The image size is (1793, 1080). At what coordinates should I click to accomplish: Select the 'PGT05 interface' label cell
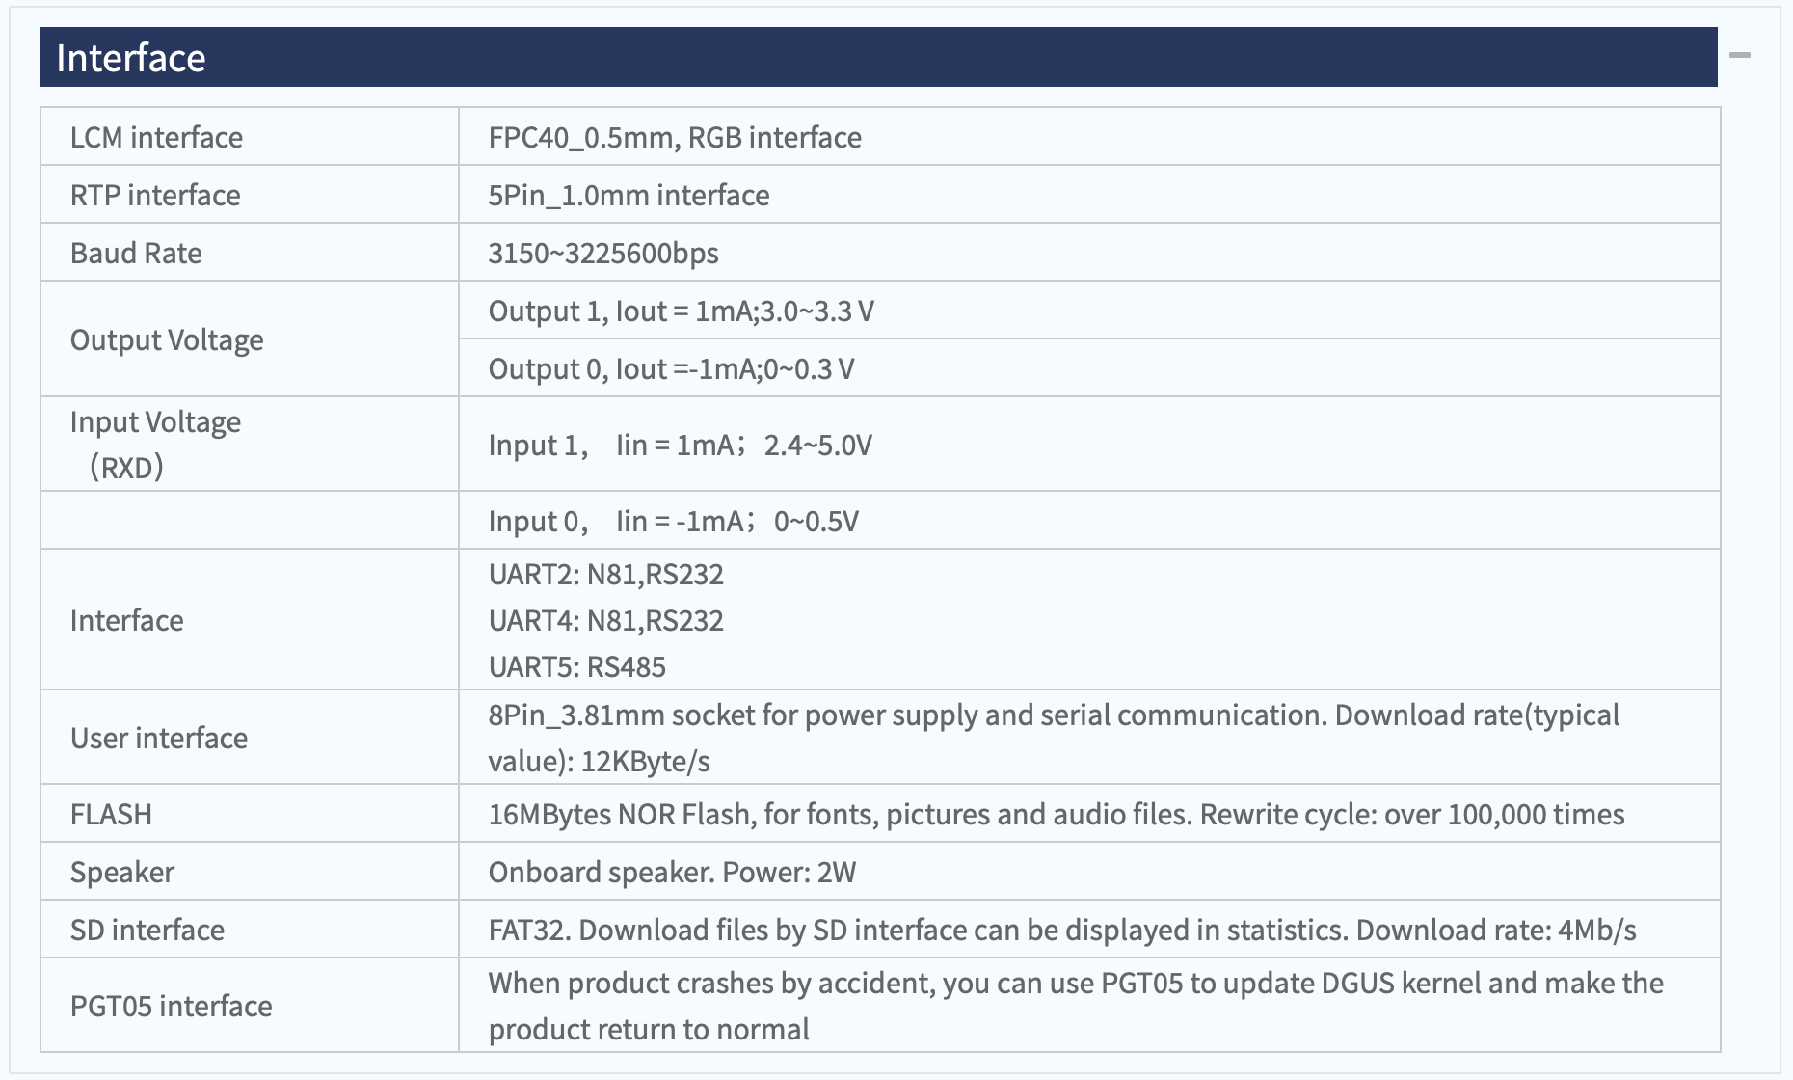pyautogui.click(x=250, y=1006)
